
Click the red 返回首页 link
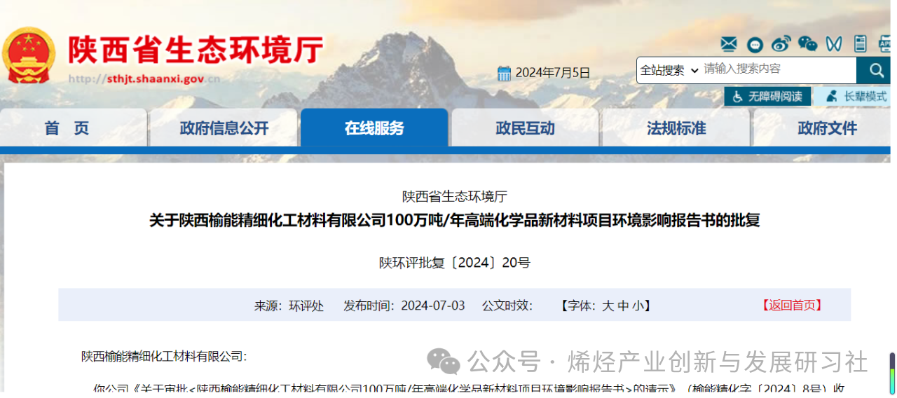coord(792,306)
